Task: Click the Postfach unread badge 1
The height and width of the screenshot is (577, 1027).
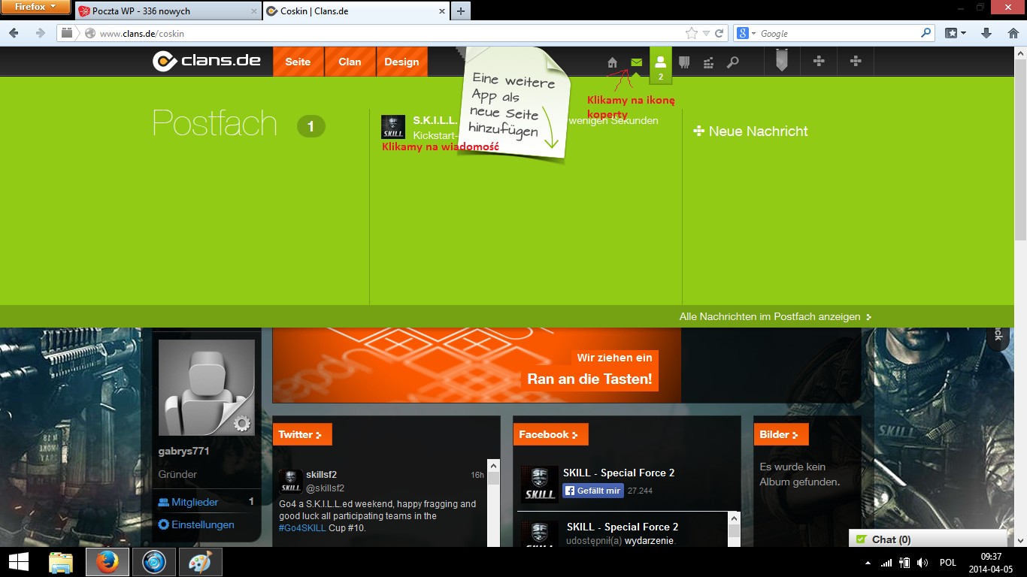Action: click(x=311, y=126)
